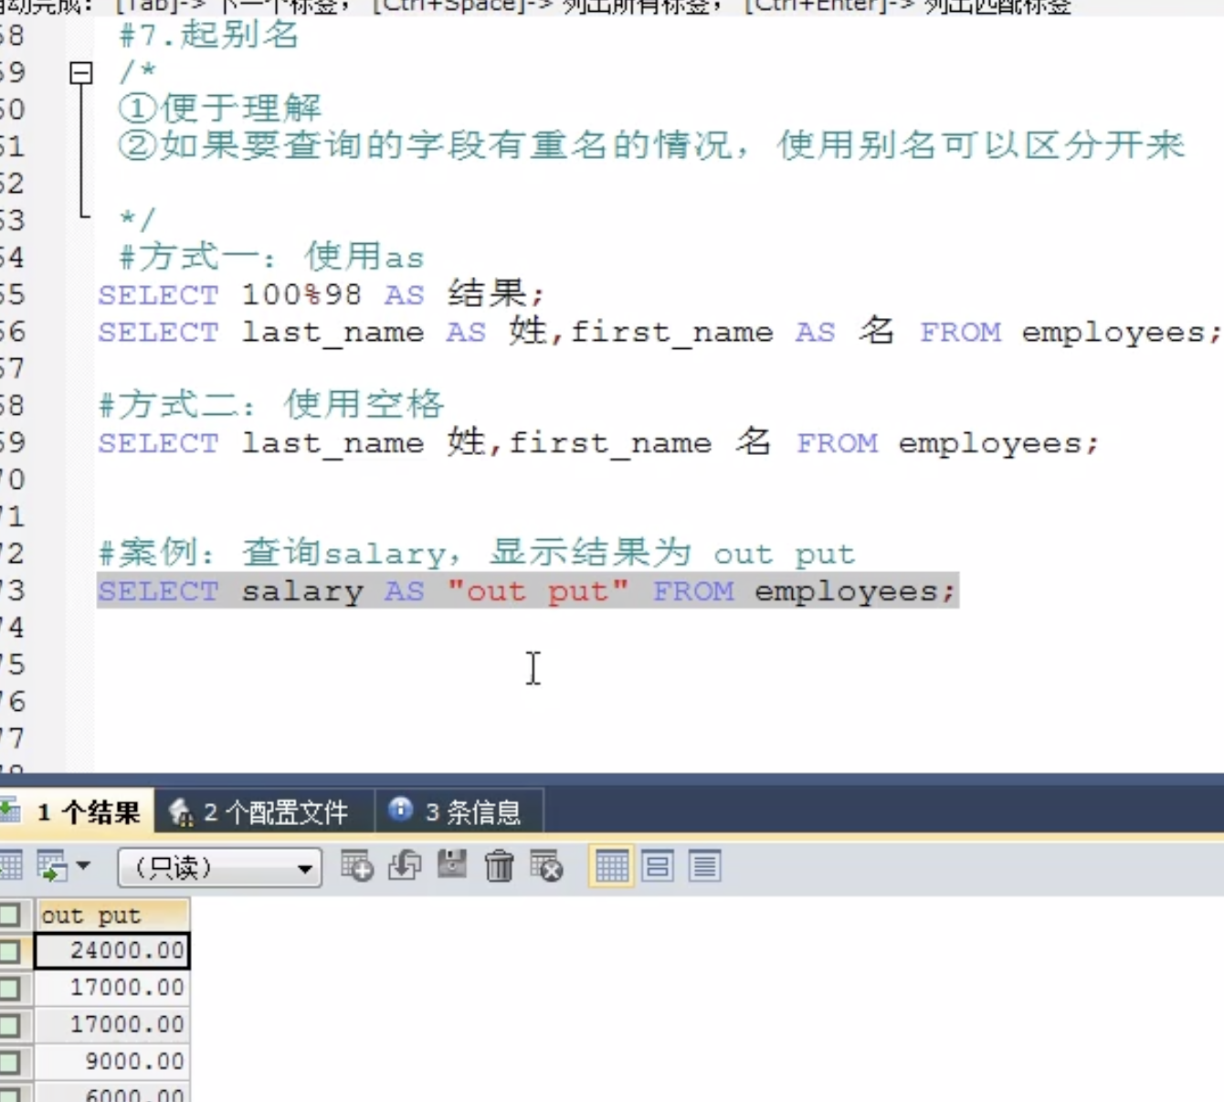Click the insert new row icon
Screen dimensions: 1224x1102
click(356, 865)
